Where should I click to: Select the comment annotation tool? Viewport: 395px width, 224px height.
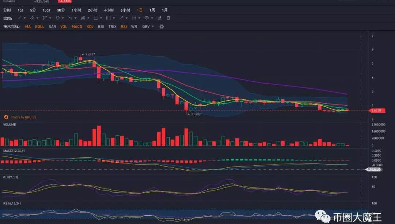[x=146, y=18]
